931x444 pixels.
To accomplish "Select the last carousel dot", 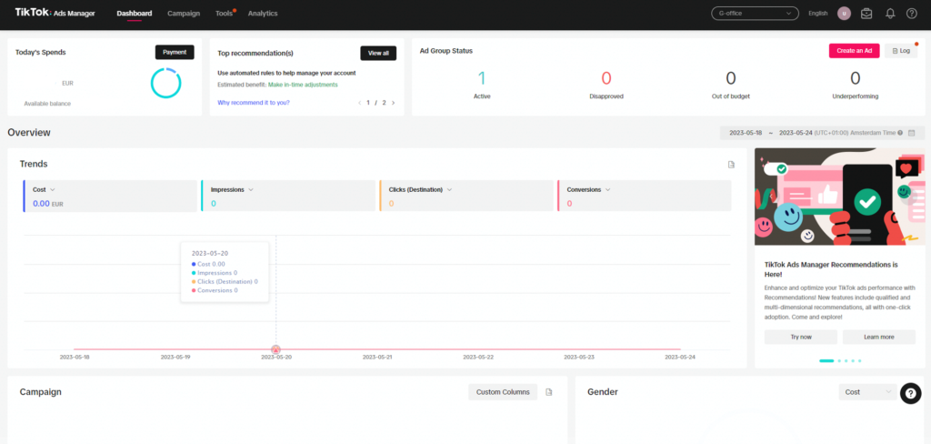I will pos(859,361).
